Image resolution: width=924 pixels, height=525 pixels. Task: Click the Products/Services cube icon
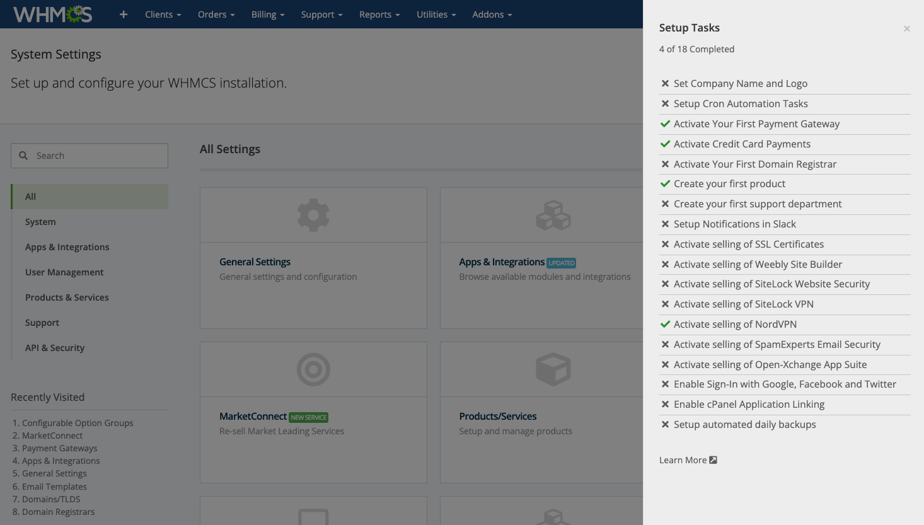coord(553,369)
